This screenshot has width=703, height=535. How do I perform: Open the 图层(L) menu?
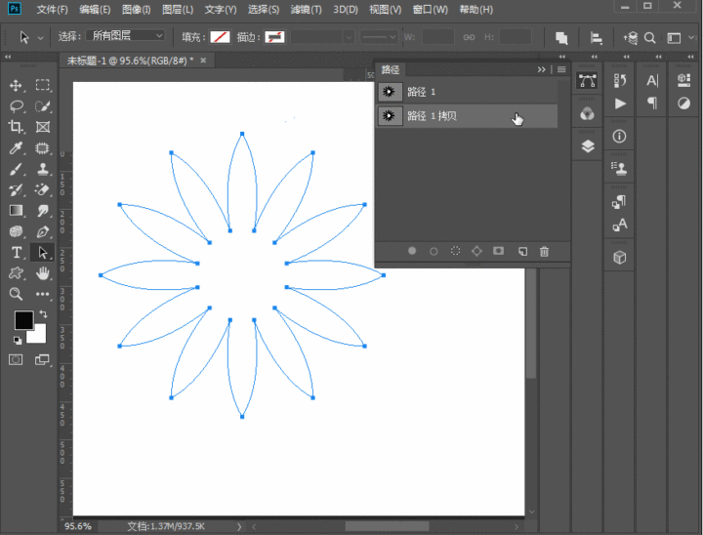coord(178,10)
